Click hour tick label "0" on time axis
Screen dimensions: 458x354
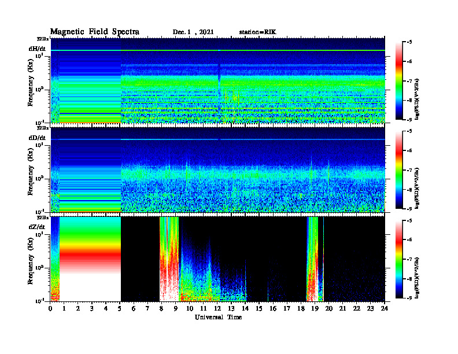(x=50, y=309)
